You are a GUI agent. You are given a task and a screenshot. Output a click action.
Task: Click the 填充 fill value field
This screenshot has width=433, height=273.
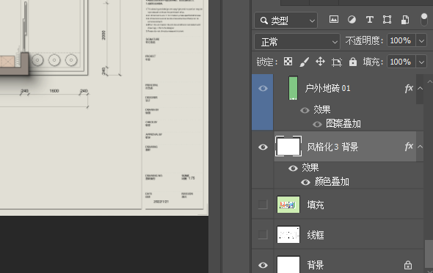coord(401,62)
